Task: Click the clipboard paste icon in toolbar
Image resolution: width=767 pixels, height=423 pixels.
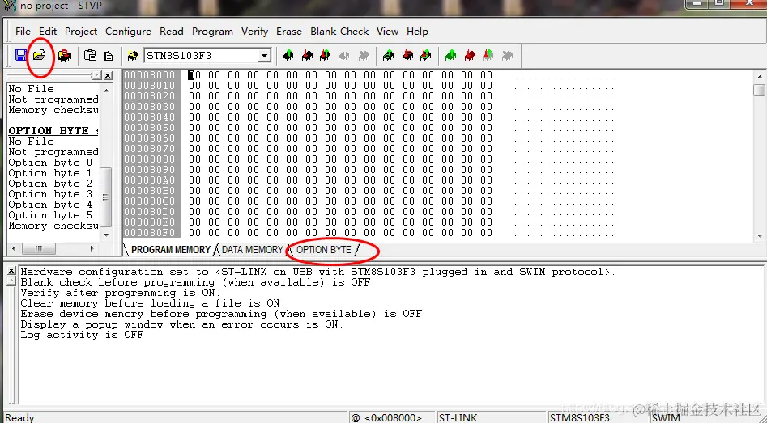Action: [90, 55]
